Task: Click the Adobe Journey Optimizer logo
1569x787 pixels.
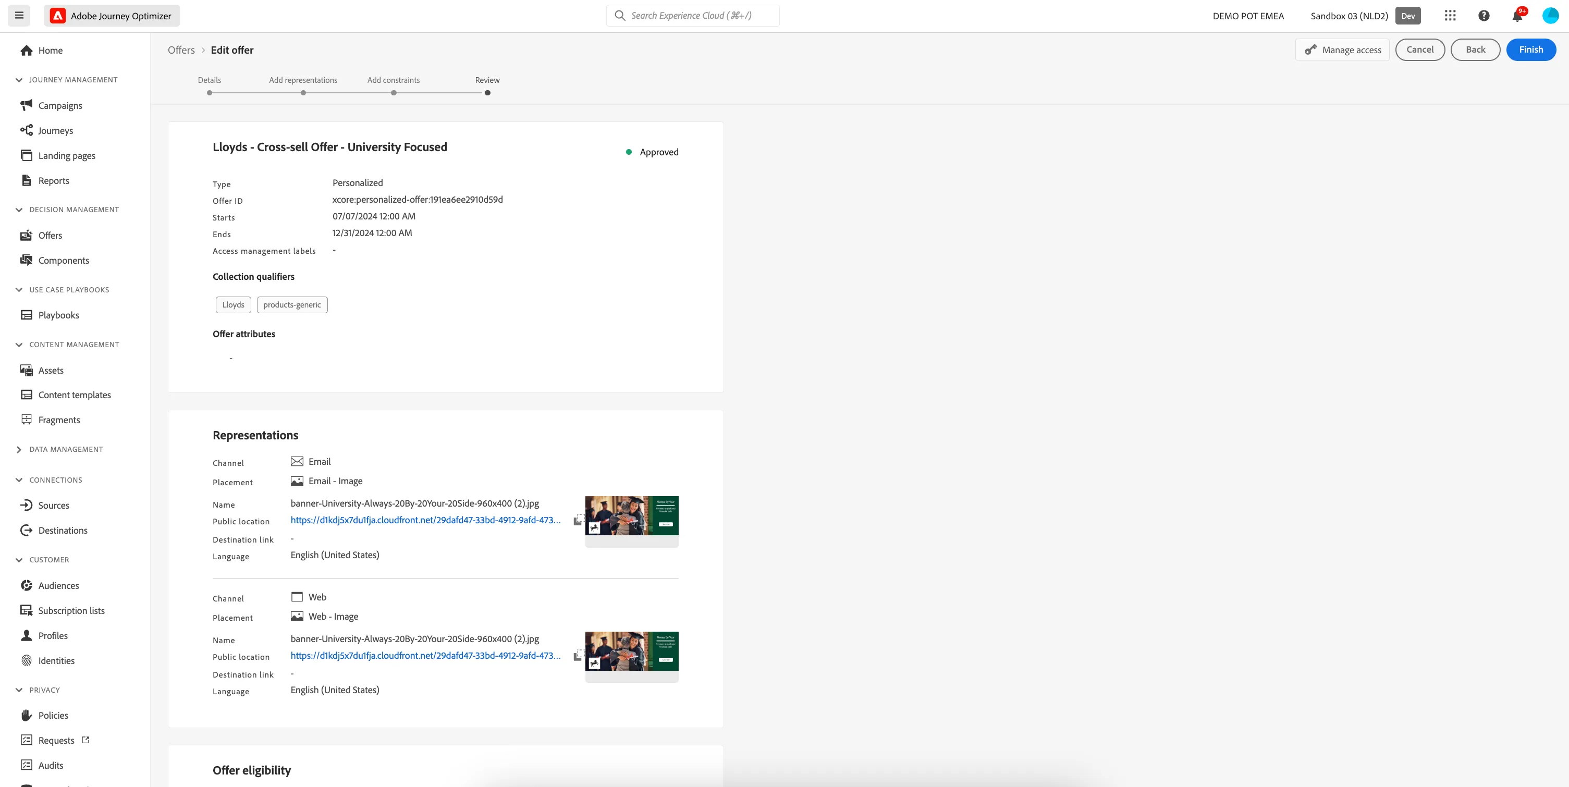Action: coord(58,16)
